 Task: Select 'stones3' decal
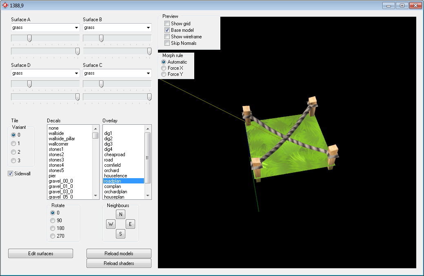(70, 160)
